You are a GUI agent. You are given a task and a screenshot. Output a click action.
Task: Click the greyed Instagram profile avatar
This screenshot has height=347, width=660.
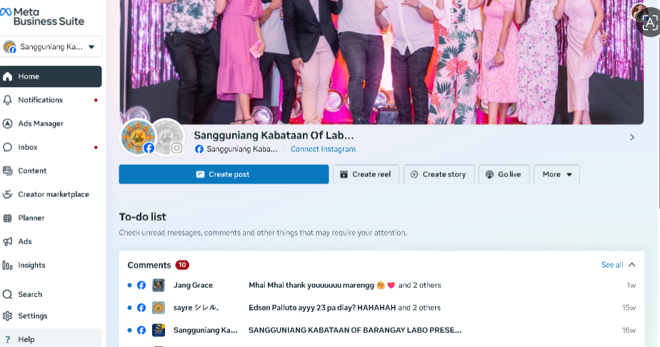pos(168,137)
